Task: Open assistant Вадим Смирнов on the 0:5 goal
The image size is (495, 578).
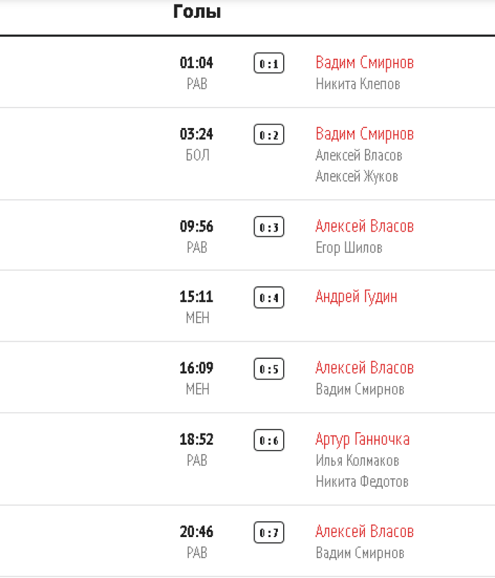Action: point(360,389)
